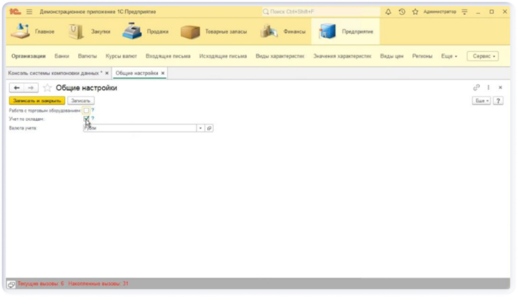Open the hamburger main menu icon
The image size is (520, 297).
click(29, 12)
